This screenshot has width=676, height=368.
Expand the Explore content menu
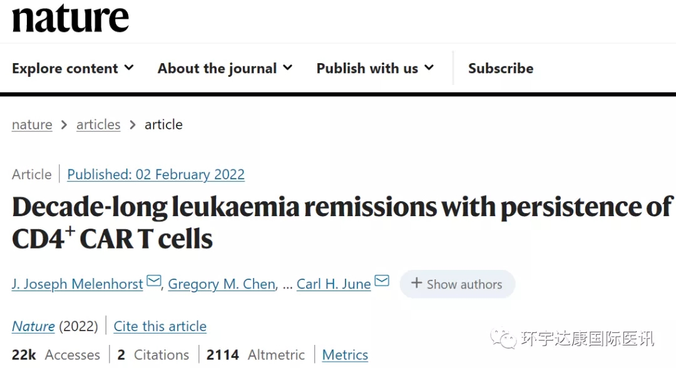[73, 68]
